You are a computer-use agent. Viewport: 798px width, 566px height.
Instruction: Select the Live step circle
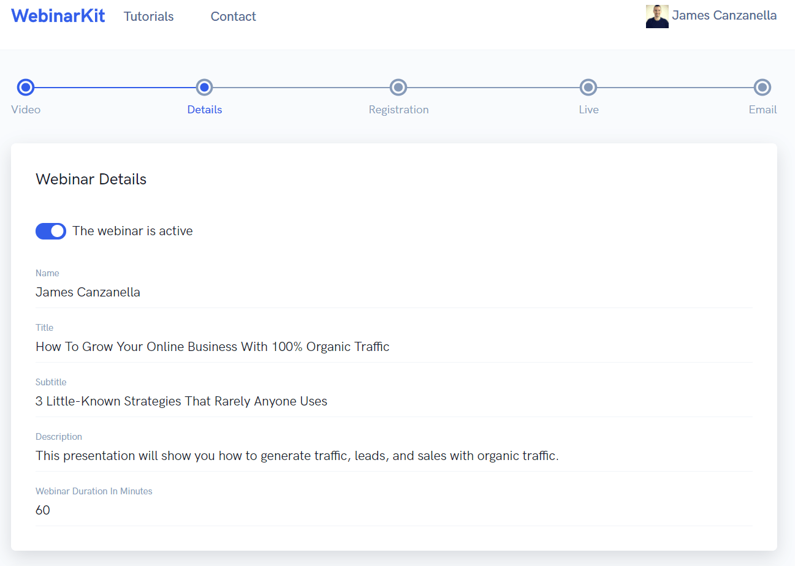[x=588, y=88]
